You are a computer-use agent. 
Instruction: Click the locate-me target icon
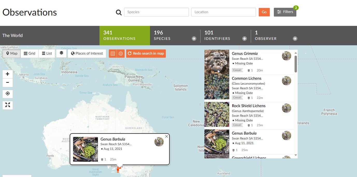[x=8, y=94]
